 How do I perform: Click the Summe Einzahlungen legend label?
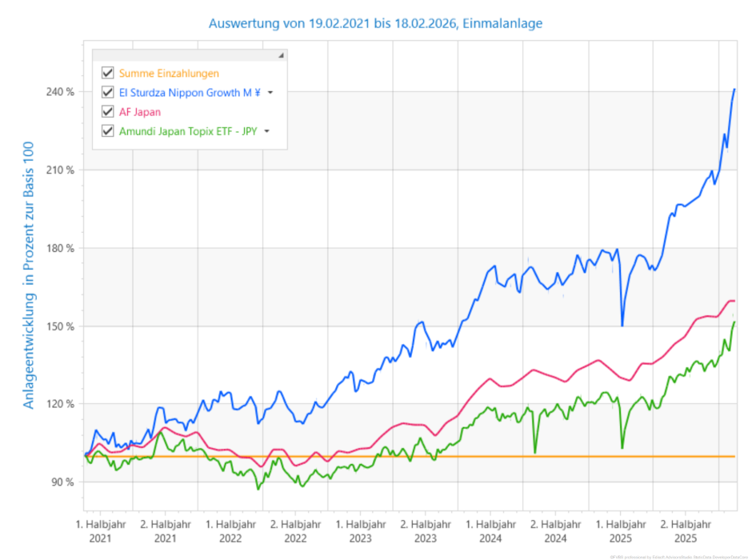coord(169,74)
